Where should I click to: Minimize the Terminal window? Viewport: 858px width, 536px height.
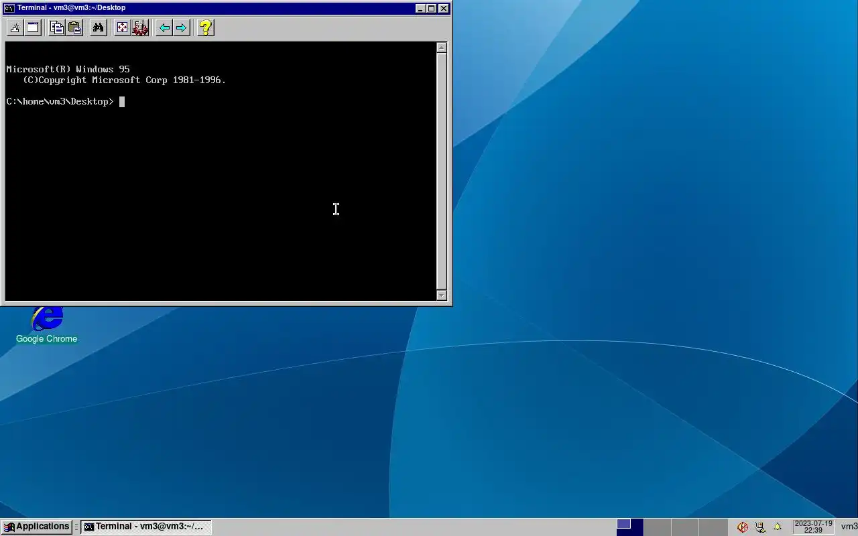point(420,8)
